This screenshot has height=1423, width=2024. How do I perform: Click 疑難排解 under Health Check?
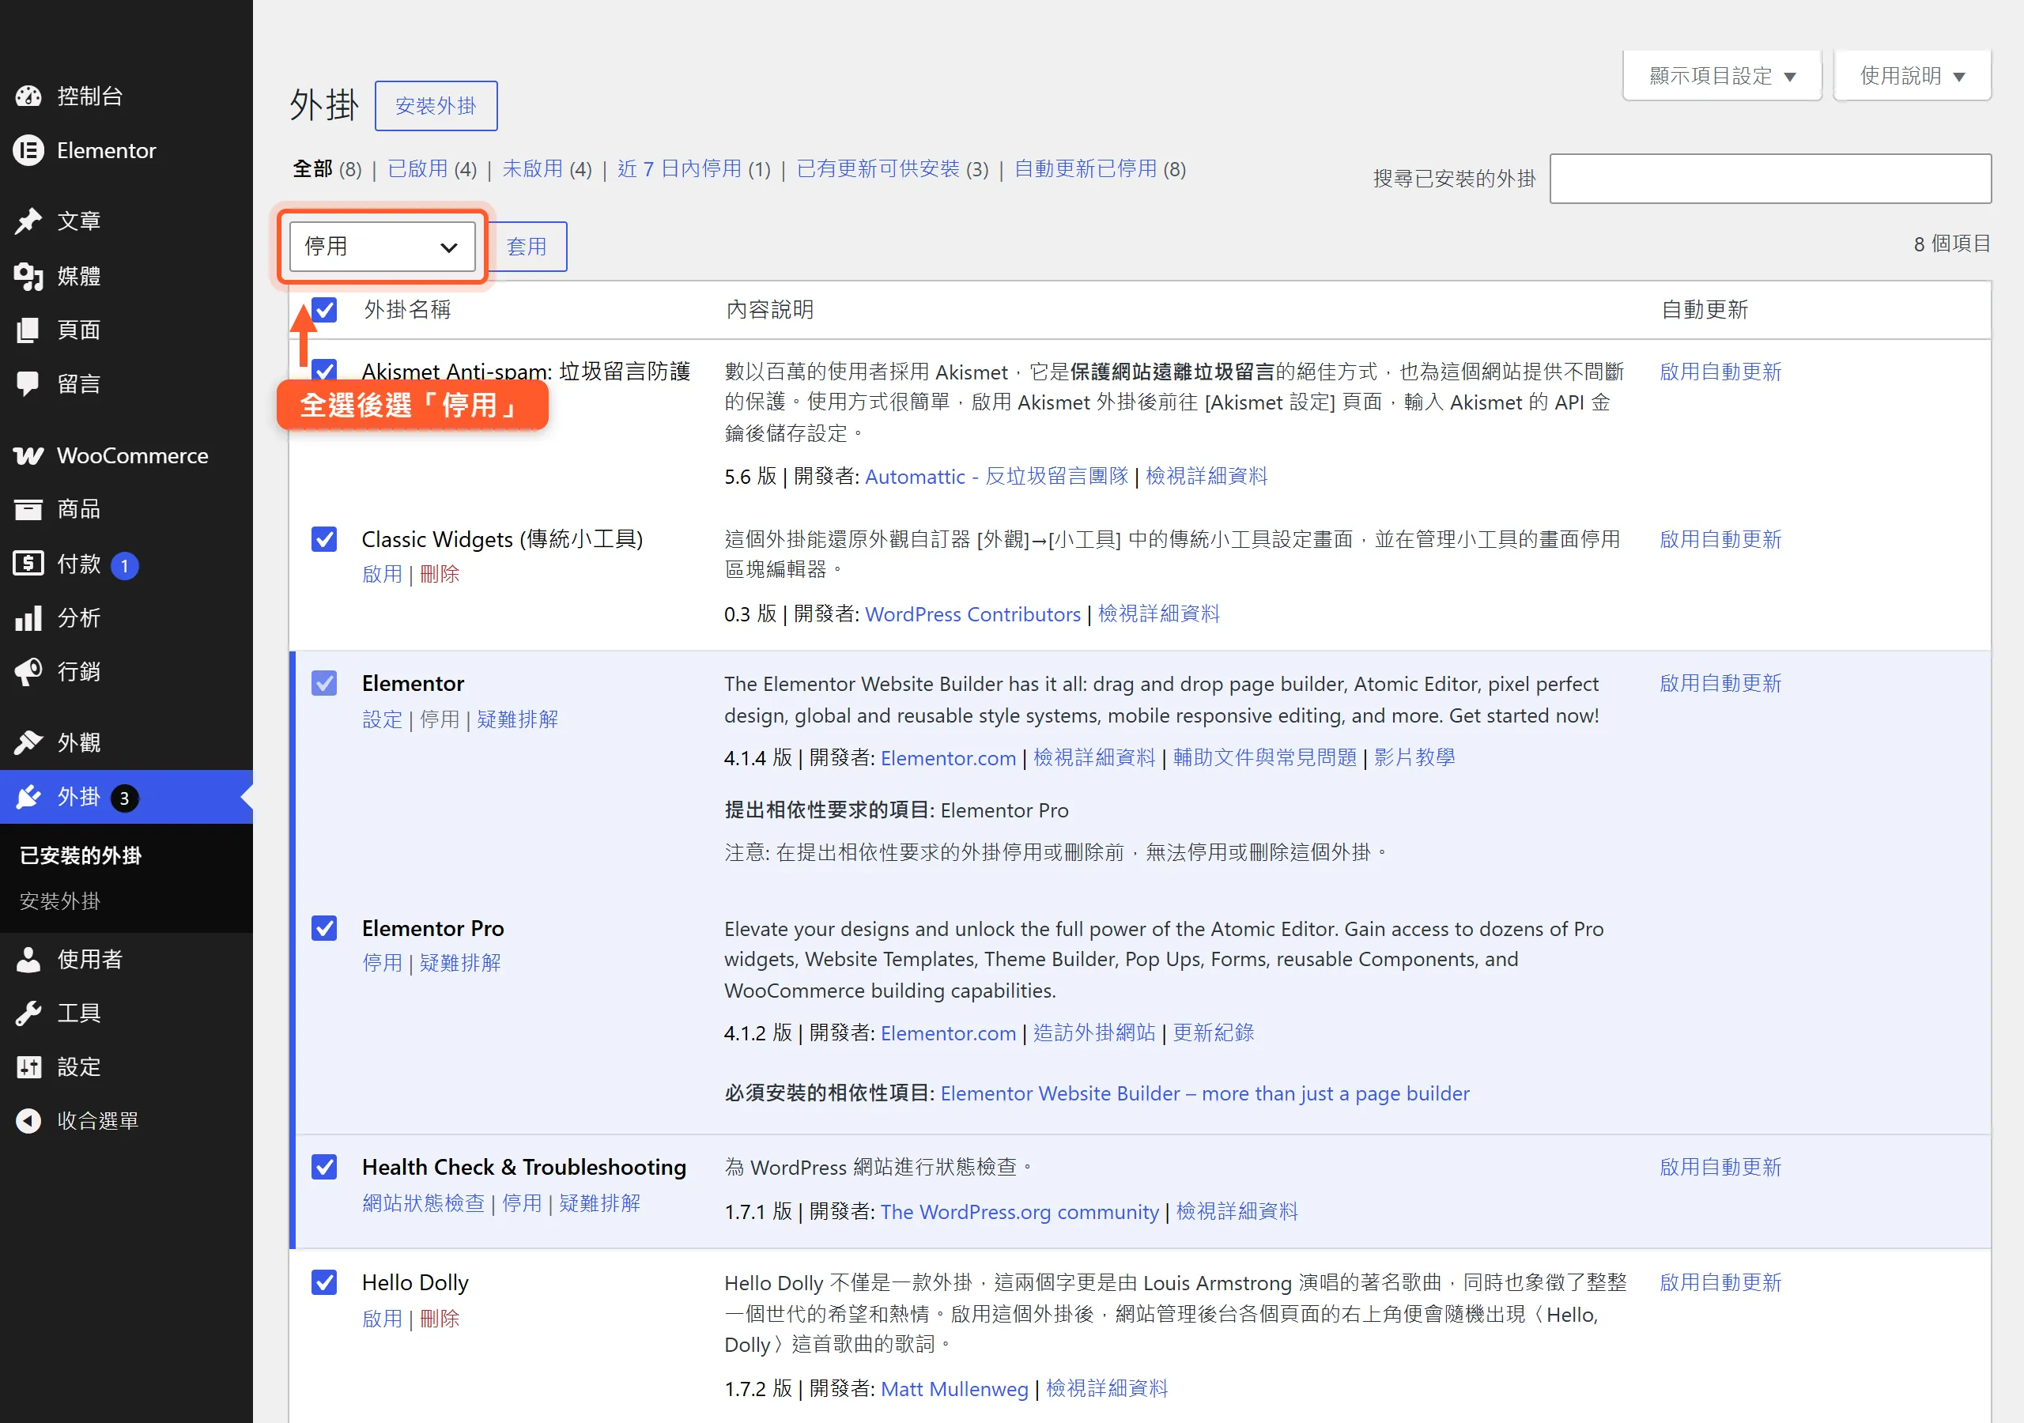click(x=599, y=1203)
